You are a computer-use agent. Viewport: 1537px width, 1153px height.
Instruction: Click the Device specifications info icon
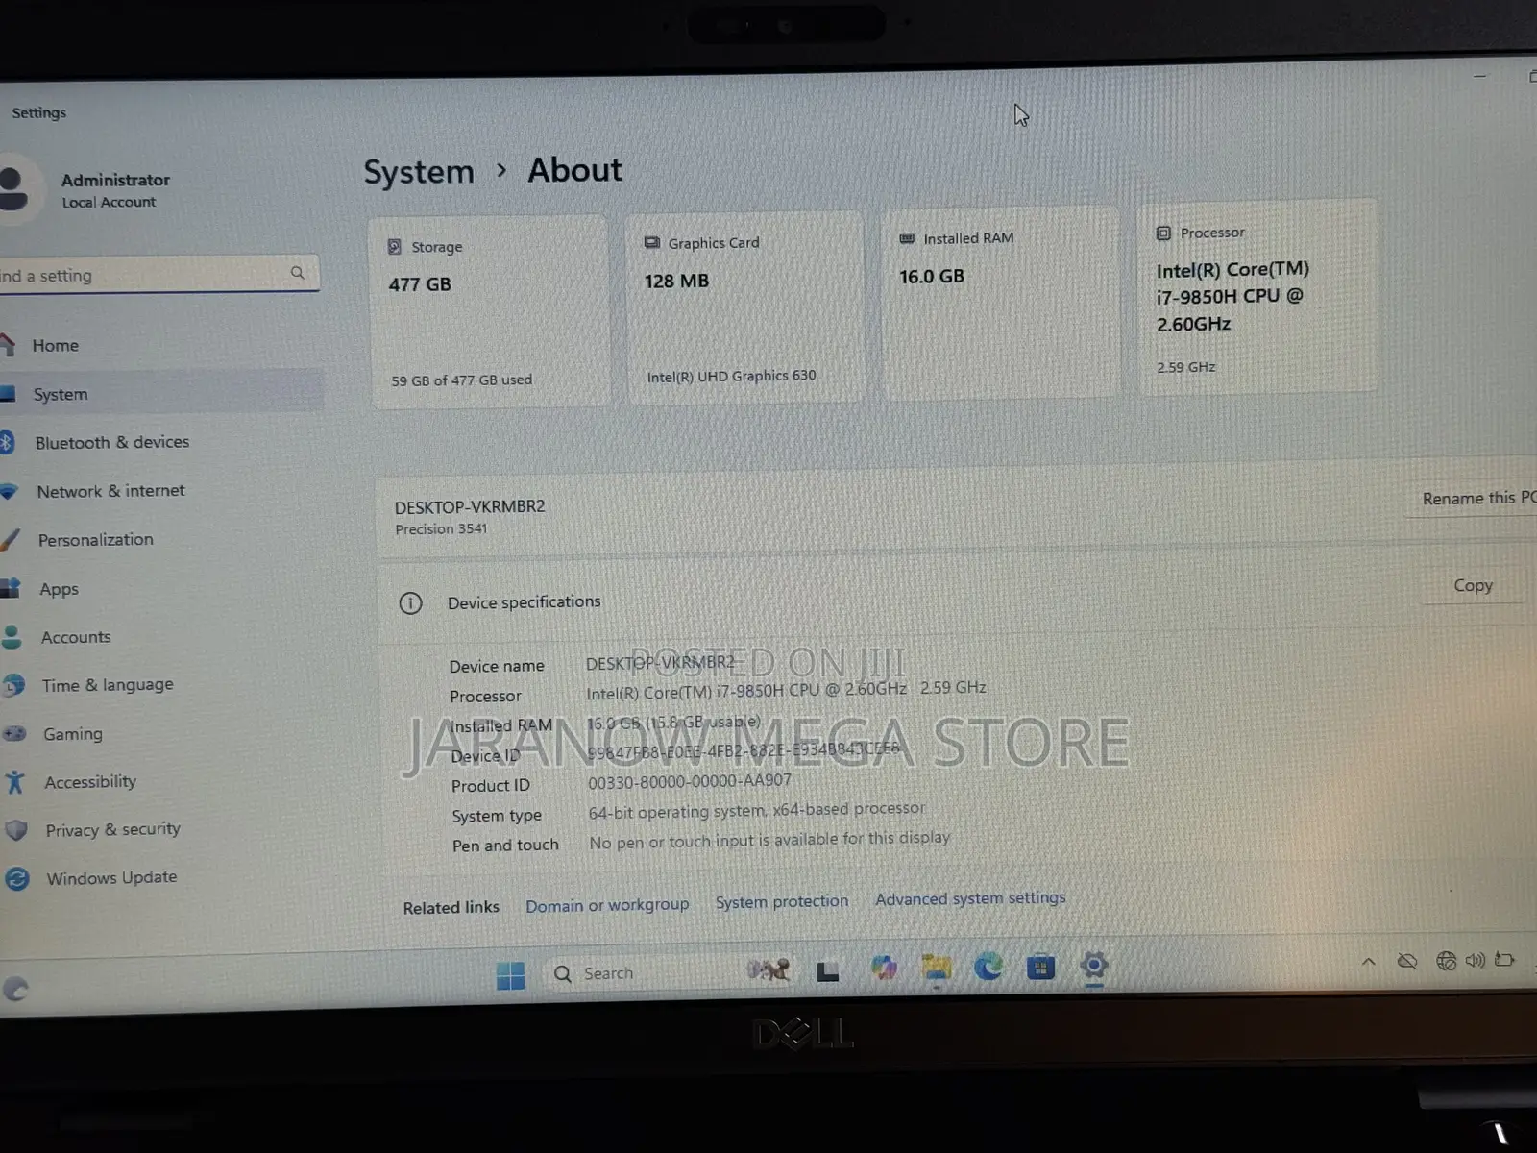coord(410,603)
